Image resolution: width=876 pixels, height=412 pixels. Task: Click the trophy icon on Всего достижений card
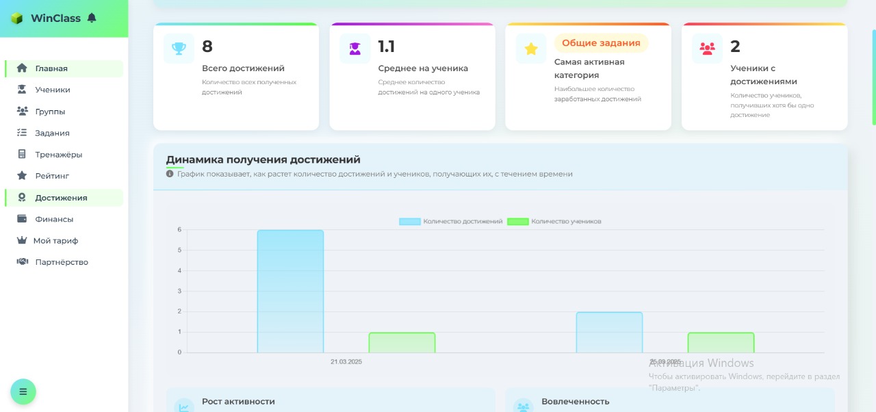click(179, 49)
